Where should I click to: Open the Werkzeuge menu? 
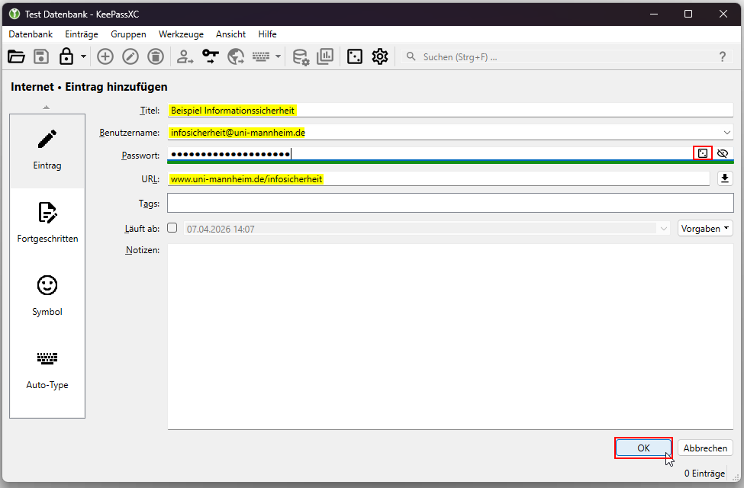(x=182, y=34)
